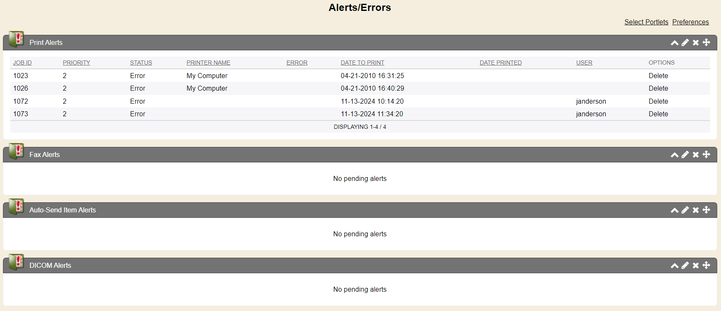Collapse the Fax Alerts portlet
The width and height of the screenshot is (721, 311).
674,155
